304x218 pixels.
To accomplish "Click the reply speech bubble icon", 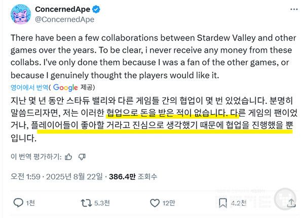I will (x=18, y=203).
